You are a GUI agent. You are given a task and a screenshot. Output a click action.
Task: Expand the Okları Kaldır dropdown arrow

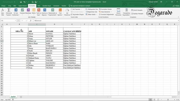(x=97, y=14)
